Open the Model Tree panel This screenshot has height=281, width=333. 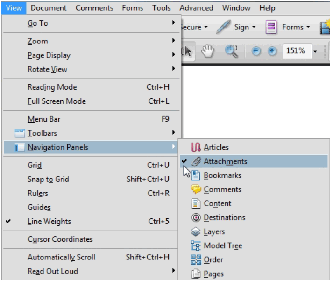(x=223, y=245)
